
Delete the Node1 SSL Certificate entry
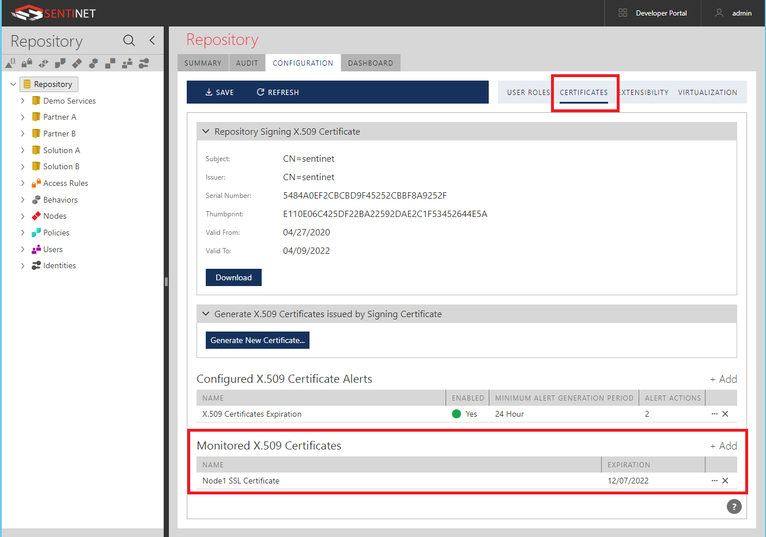coord(725,481)
